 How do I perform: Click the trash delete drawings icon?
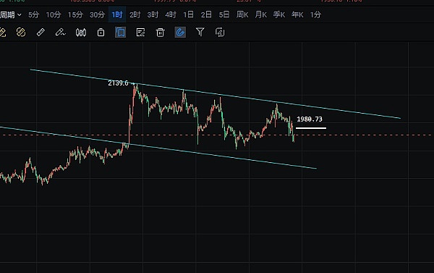tap(161, 33)
